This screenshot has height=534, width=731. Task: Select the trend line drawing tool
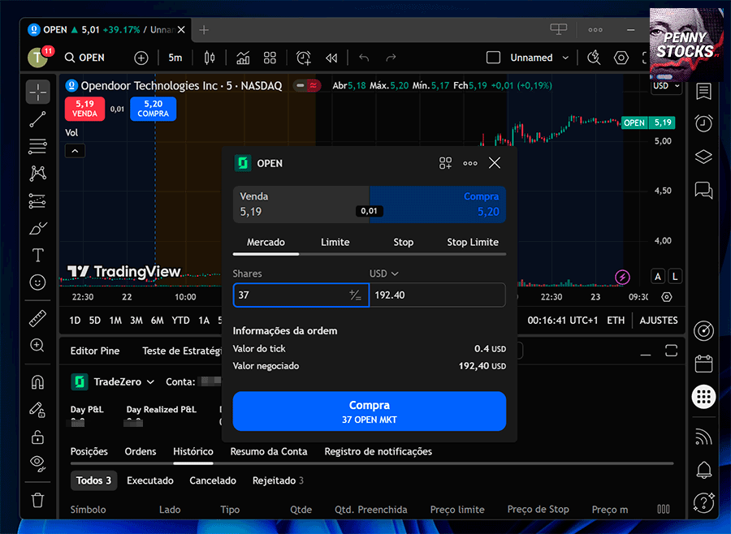[x=37, y=119]
